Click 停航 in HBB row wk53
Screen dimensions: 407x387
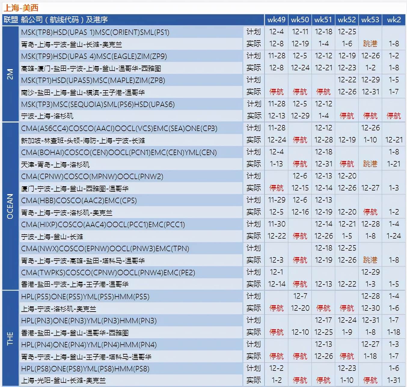coord(370,212)
